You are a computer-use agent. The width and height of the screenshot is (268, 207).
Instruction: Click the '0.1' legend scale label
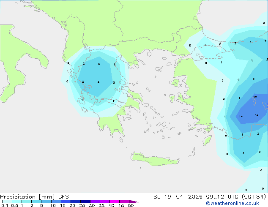pos(5,205)
